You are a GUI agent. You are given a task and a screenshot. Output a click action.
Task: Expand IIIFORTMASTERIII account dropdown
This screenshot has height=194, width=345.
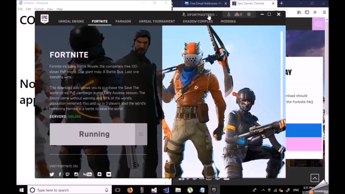[200, 15]
